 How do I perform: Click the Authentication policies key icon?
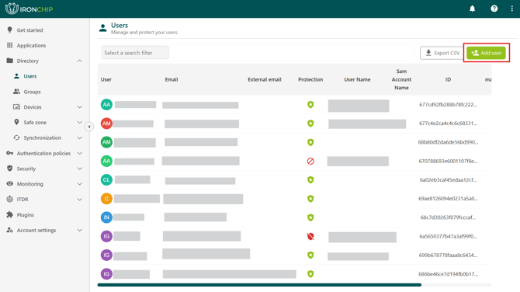coord(9,153)
